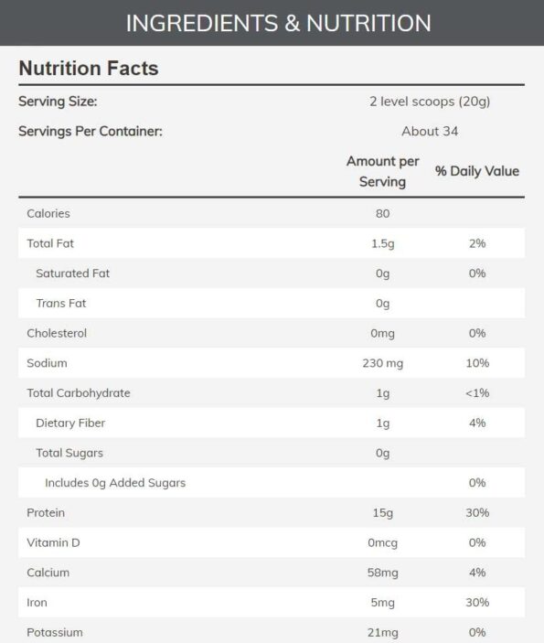Select the Saturated Fat row label

tap(72, 273)
